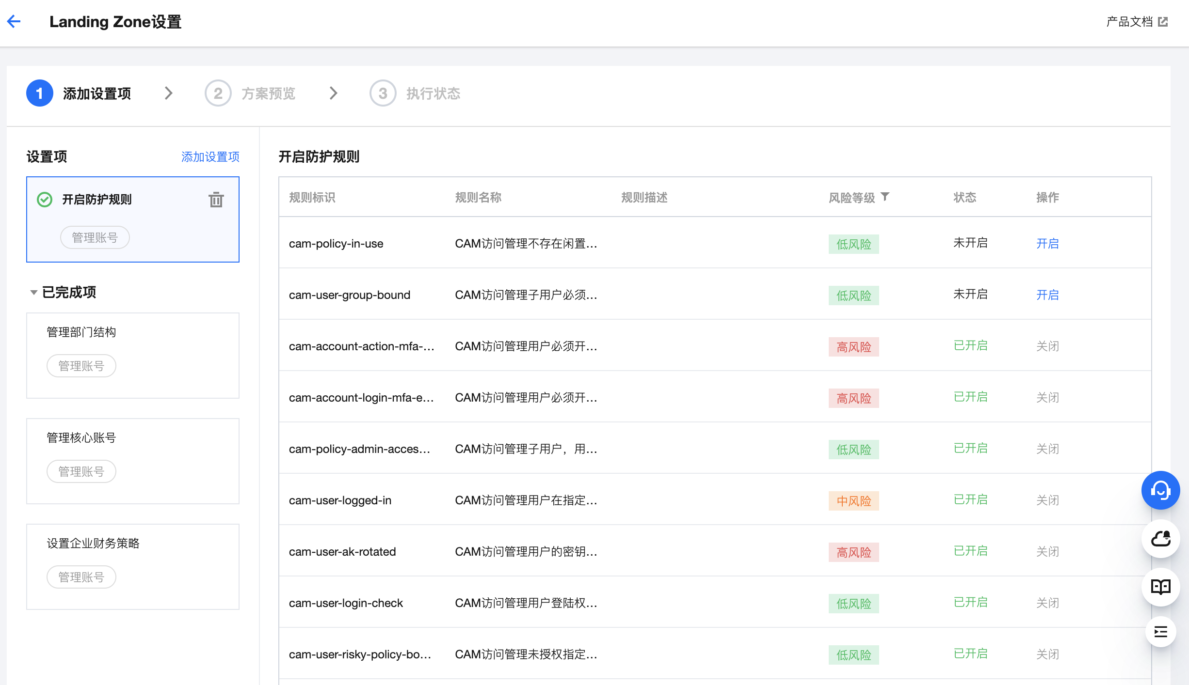Collapse the 已完成项 section
Screen dimensions: 1189x685
(x=33, y=293)
